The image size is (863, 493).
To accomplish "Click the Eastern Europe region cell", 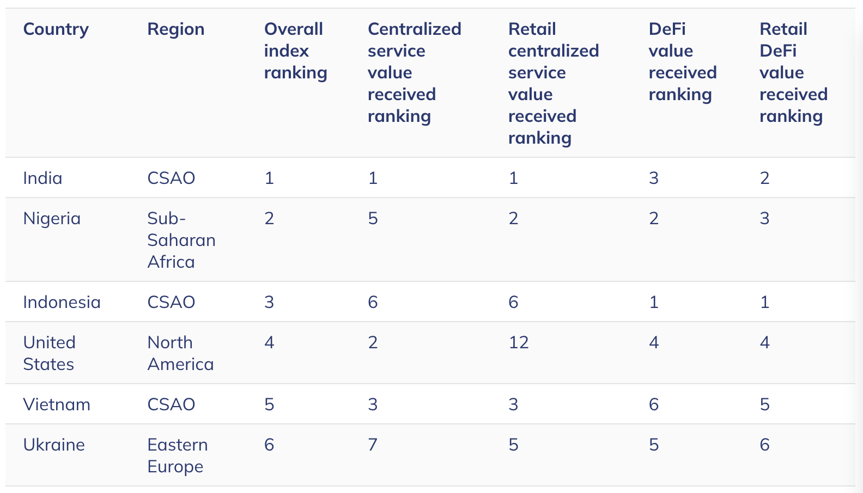I will click(x=177, y=455).
